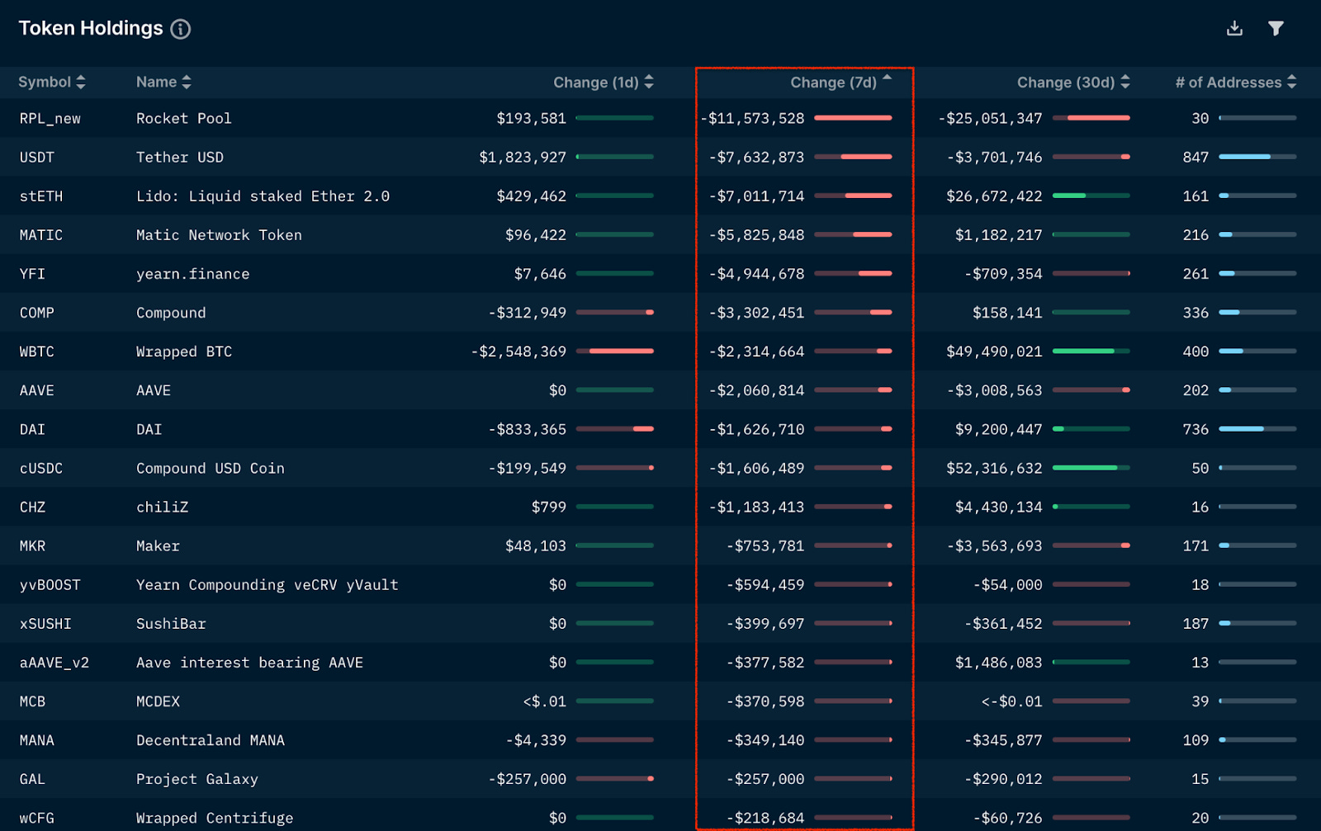Select the MANA symbol cell
The width and height of the screenshot is (1321, 831).
click(37, 740)
